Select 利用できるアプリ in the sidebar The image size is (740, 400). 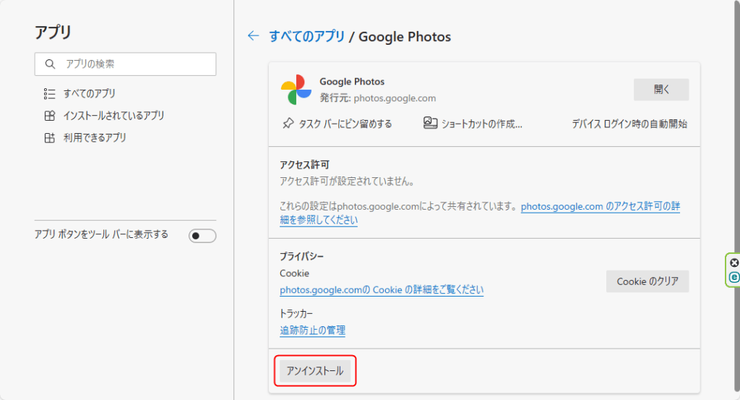[95, 138]
